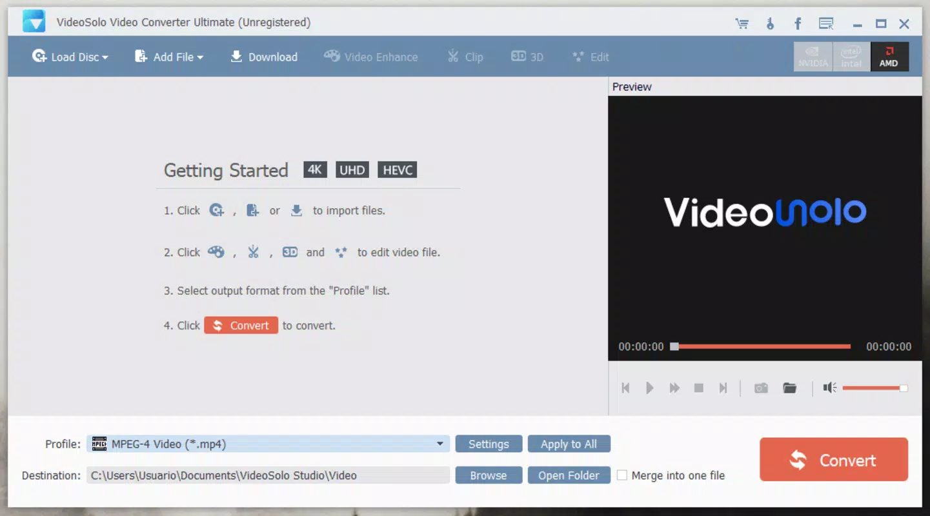The height and width of the screenshot is (516, 930).
Task: Click the small Convert button in step 4
Action: pos(241,325)
